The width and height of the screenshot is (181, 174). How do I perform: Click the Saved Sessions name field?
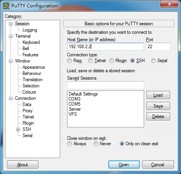[106, 85]
